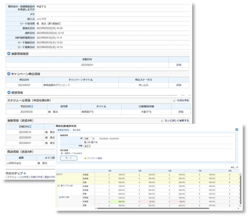This screenshot has width=249, height=217.
Task: Toggle the 上期 checkbox
Action: (85, 142)
